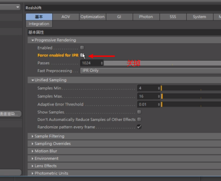Click the Samples Min label
This screenshot has width=221, height=181.
pyautogui.click(x=49, y=88)
